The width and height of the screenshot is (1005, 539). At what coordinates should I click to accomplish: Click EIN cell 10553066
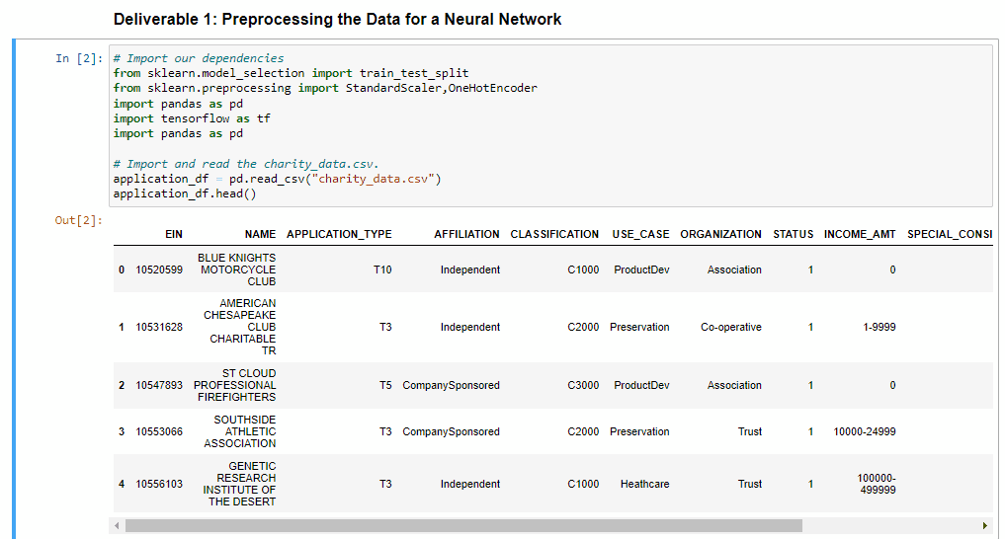click(159, 431)
